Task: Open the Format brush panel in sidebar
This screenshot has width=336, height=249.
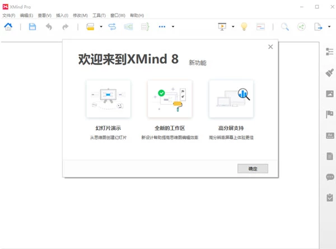Action: pos(330,73)
